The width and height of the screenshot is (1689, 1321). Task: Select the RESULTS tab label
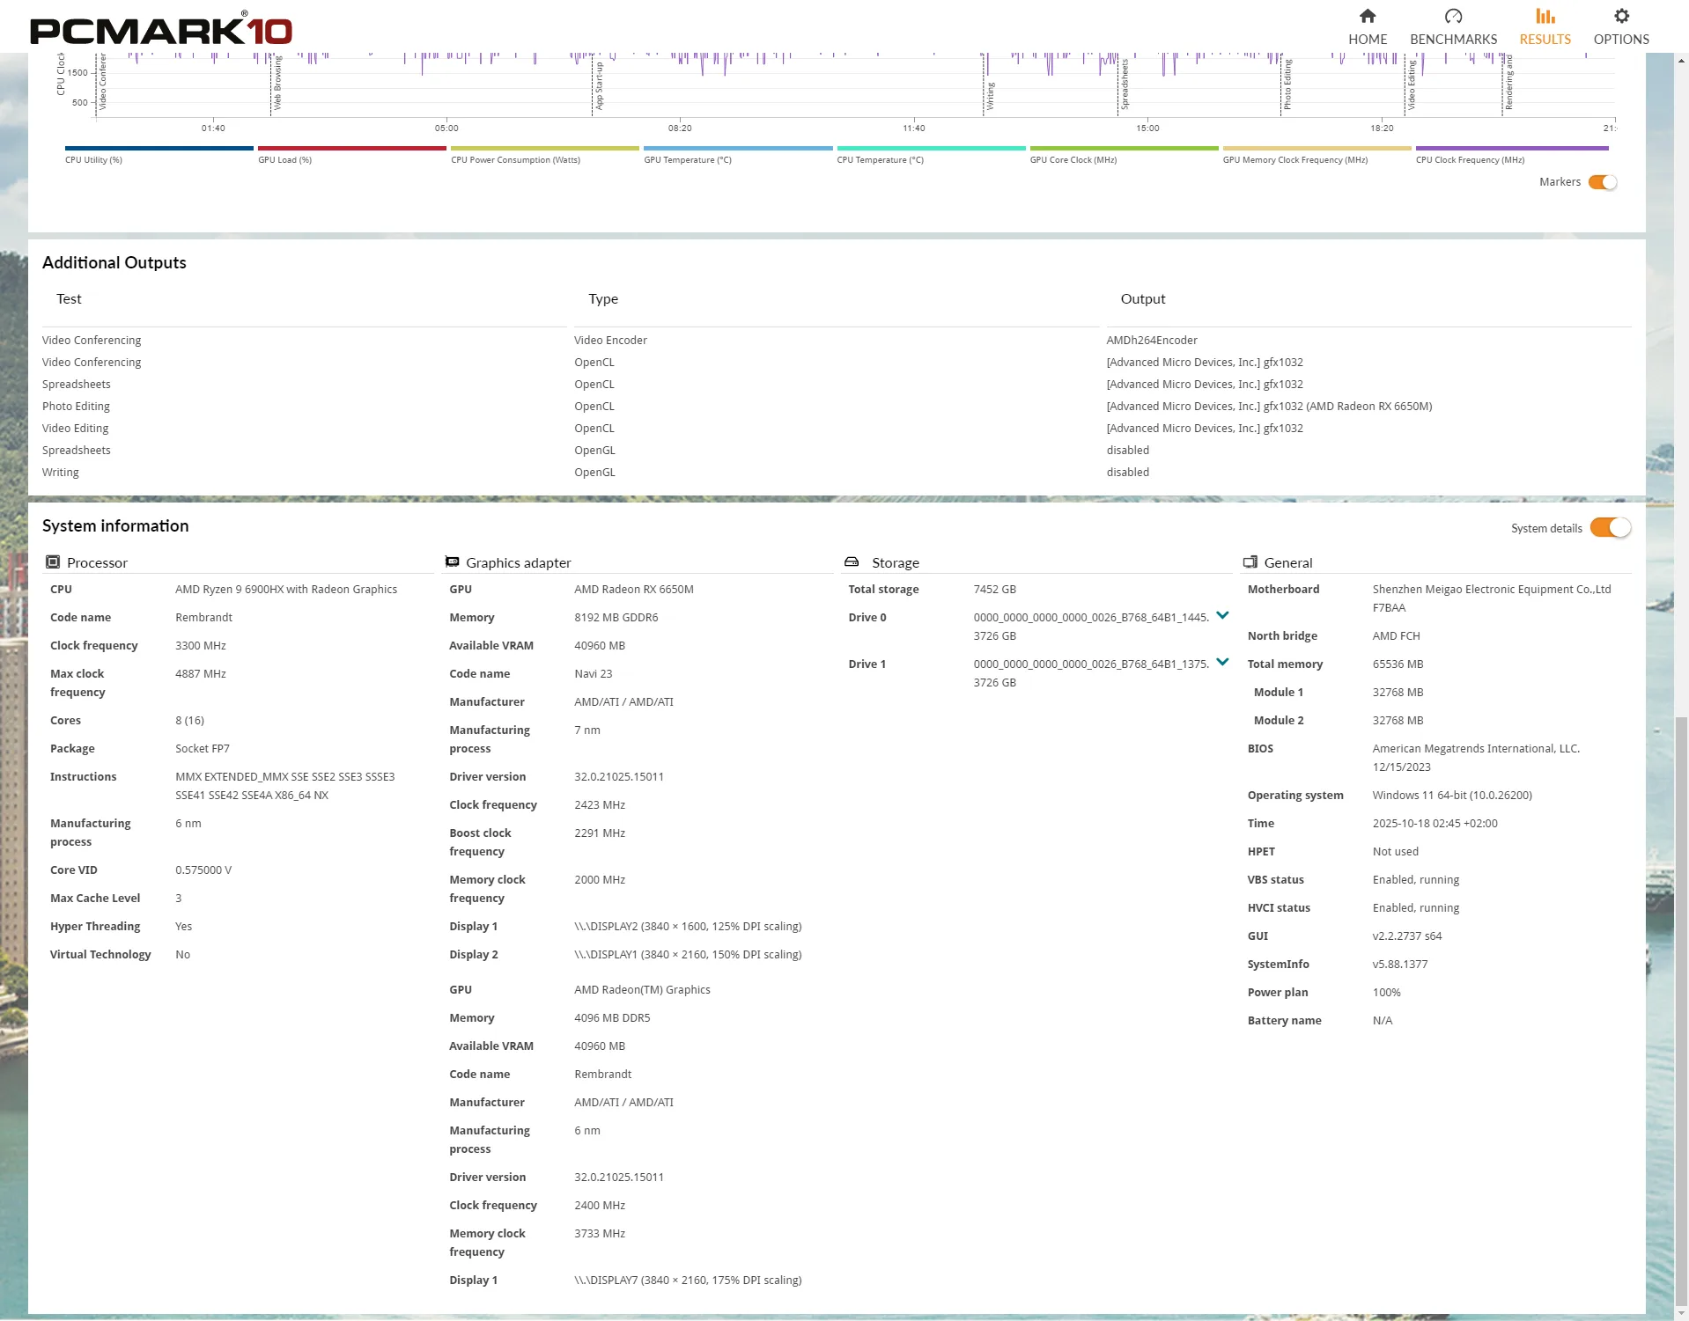point(1545,40)
